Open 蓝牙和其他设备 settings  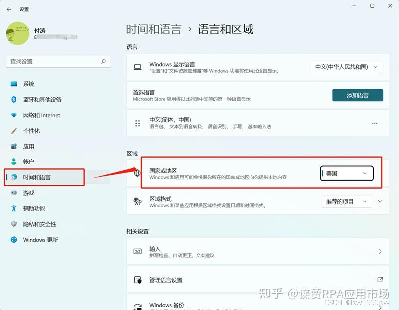[x=42, y=99]
